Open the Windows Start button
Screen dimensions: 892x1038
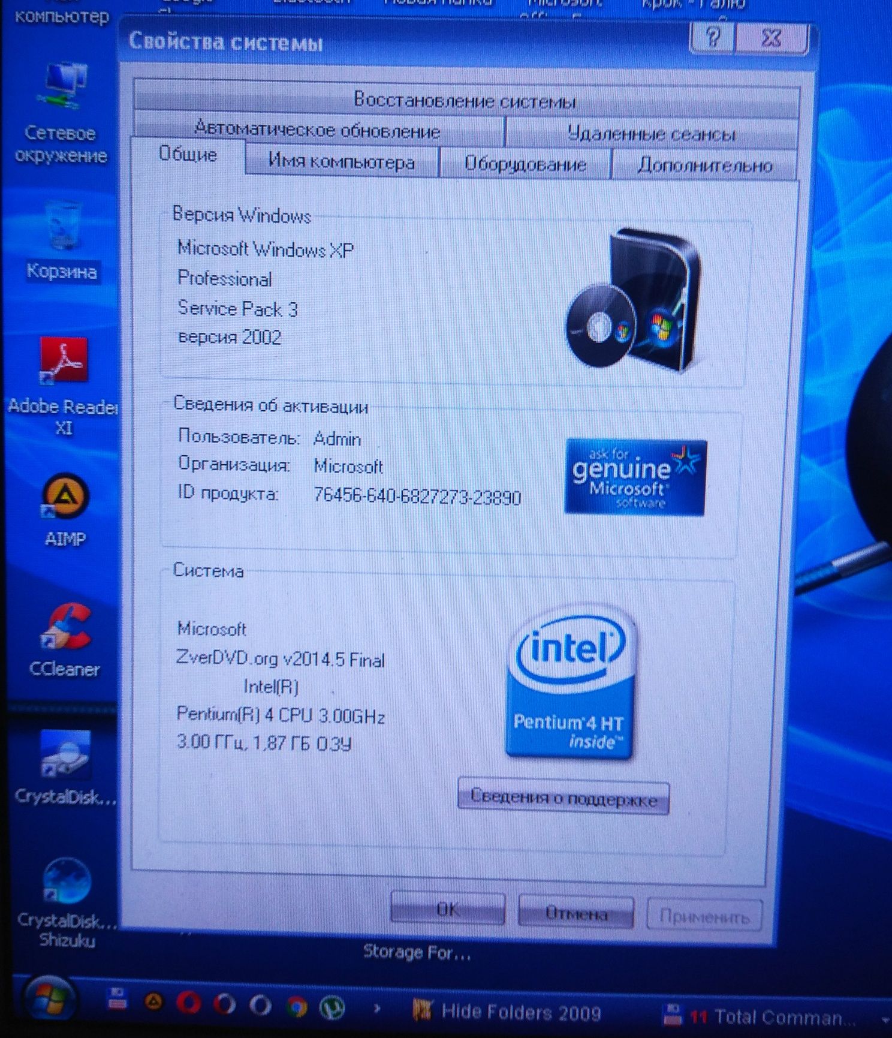49,1000
